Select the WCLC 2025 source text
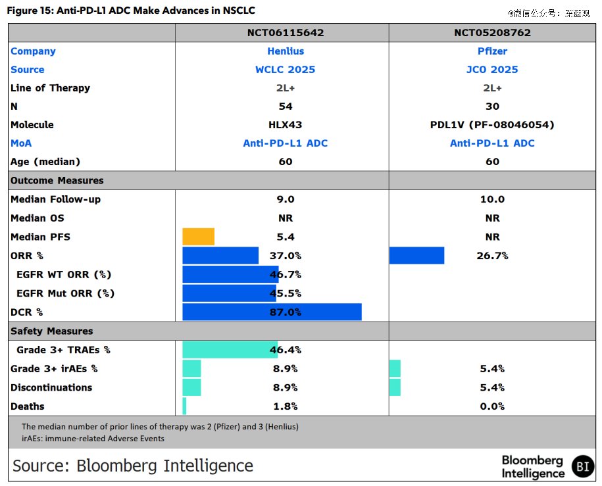The width and height of the screenshot is (602, 486). pyautogui.click(x=286, y=70)
